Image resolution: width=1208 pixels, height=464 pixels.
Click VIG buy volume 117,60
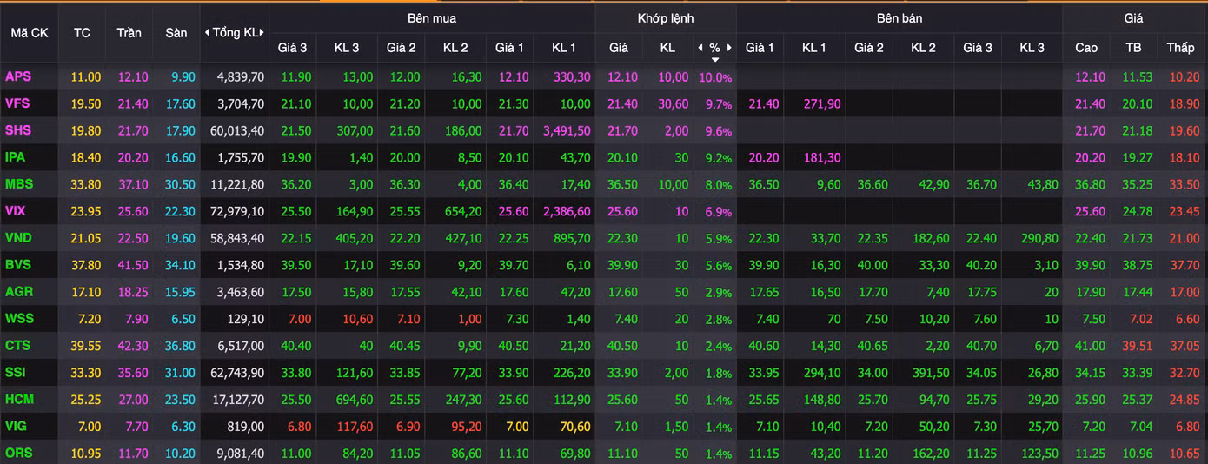353,428
